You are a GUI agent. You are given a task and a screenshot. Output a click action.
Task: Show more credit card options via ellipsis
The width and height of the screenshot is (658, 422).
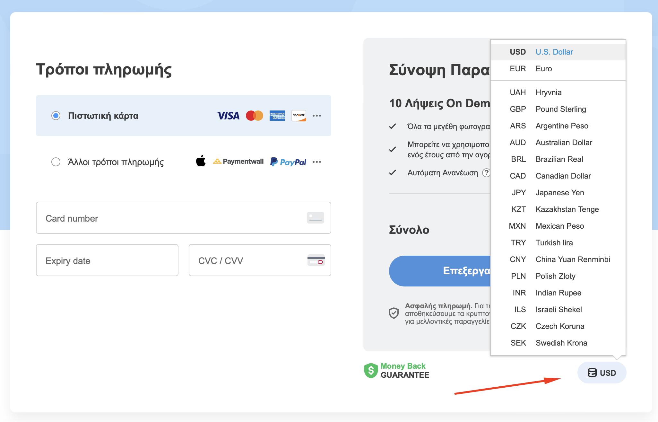coord(317,115)
